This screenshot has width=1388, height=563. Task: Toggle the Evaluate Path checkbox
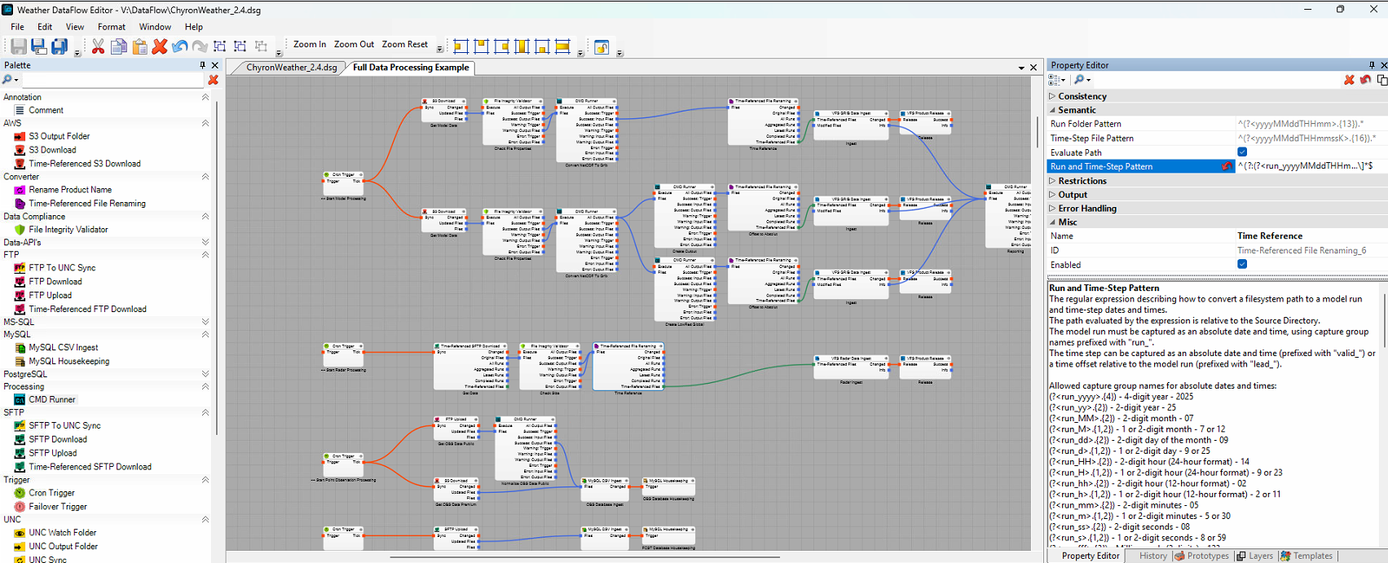coord(1242,152)
